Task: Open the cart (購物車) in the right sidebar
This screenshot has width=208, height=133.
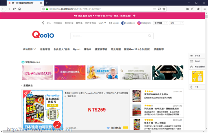Action: (197, 56)
